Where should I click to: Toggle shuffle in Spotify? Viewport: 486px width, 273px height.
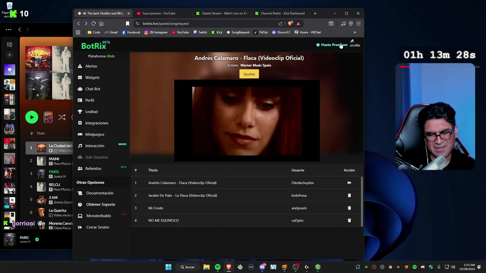(x=62, y=117)
